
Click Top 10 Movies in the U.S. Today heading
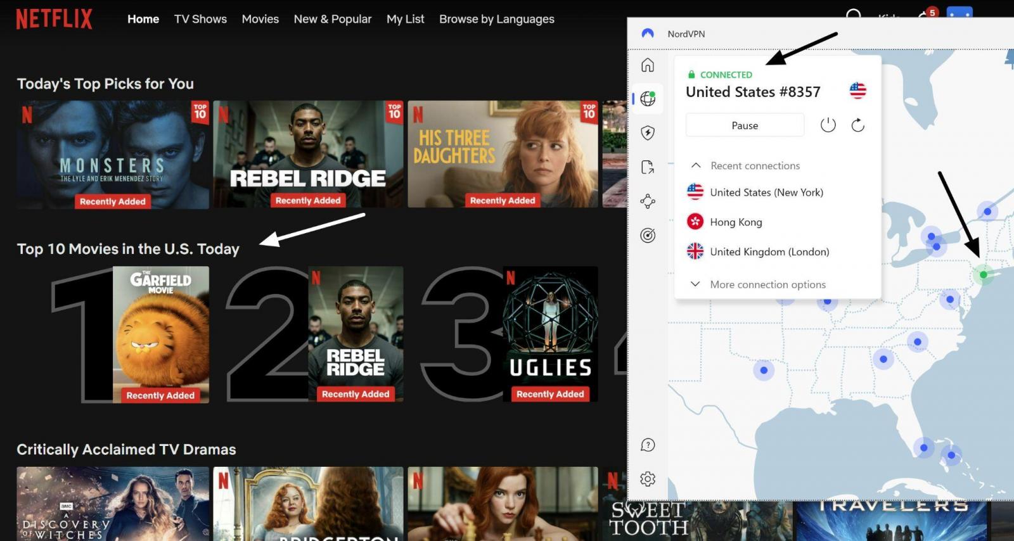coord(128,249)
